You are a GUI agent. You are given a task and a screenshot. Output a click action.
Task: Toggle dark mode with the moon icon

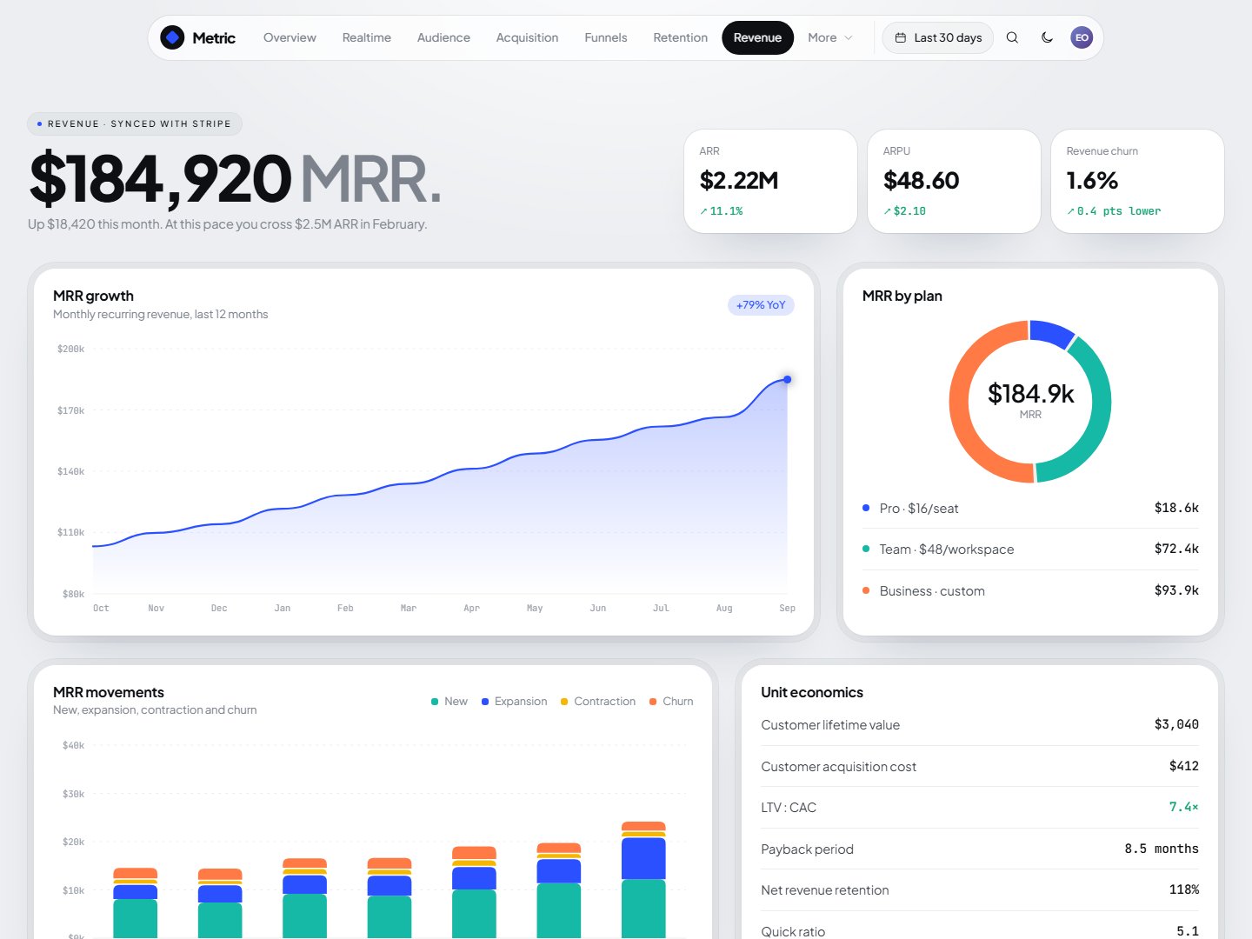click(x=1047, y=37)
